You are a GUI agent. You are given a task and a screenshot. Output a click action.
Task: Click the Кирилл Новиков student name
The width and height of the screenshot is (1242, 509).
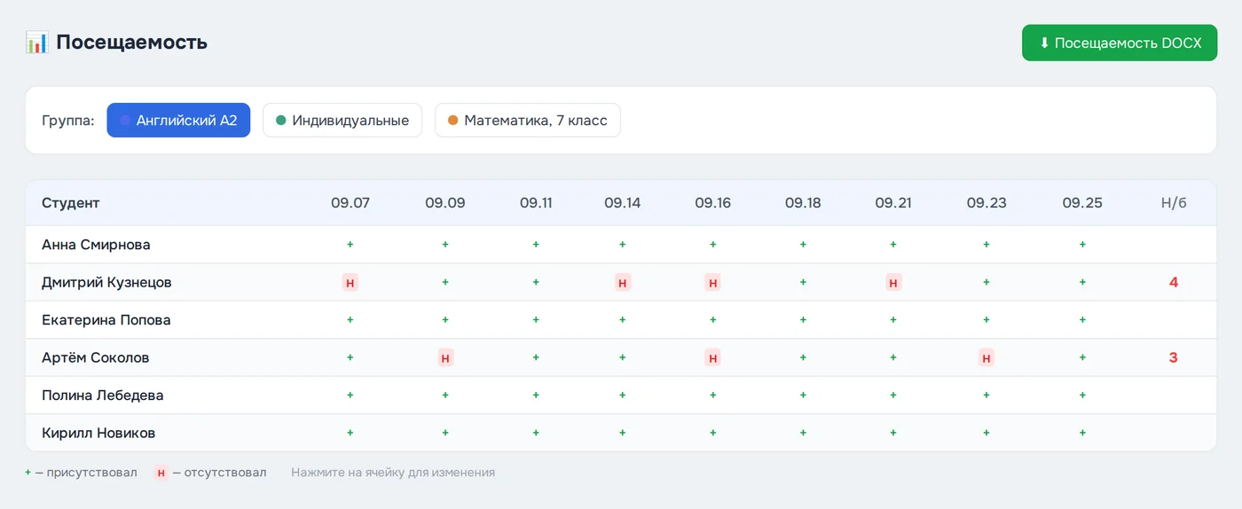pos(98,434)
